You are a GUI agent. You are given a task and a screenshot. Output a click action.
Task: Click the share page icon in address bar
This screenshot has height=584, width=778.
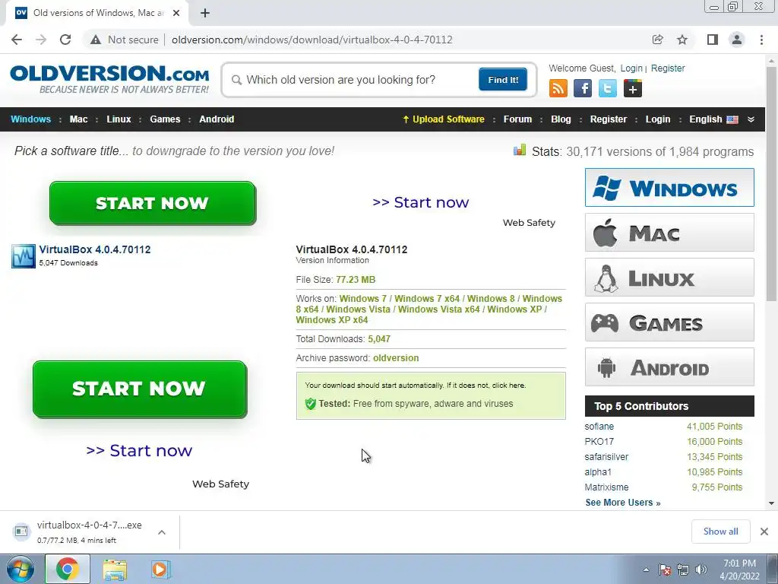pos(658,40)
